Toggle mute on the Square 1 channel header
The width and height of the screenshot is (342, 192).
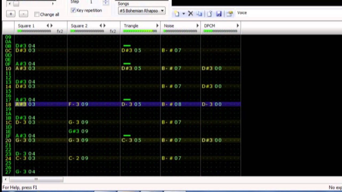[26, 26]
